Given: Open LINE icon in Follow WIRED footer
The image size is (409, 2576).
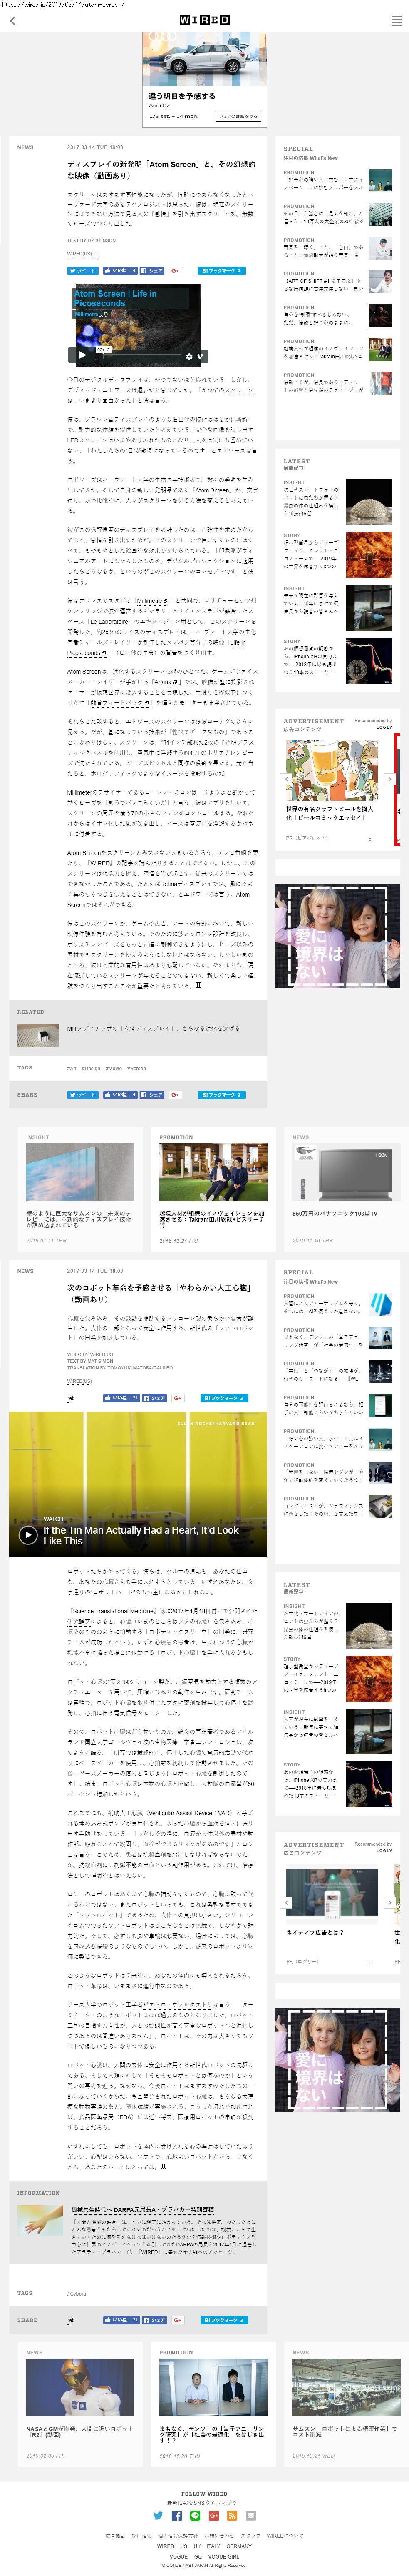Looking at the screenshot, I should pos(195,2515).
